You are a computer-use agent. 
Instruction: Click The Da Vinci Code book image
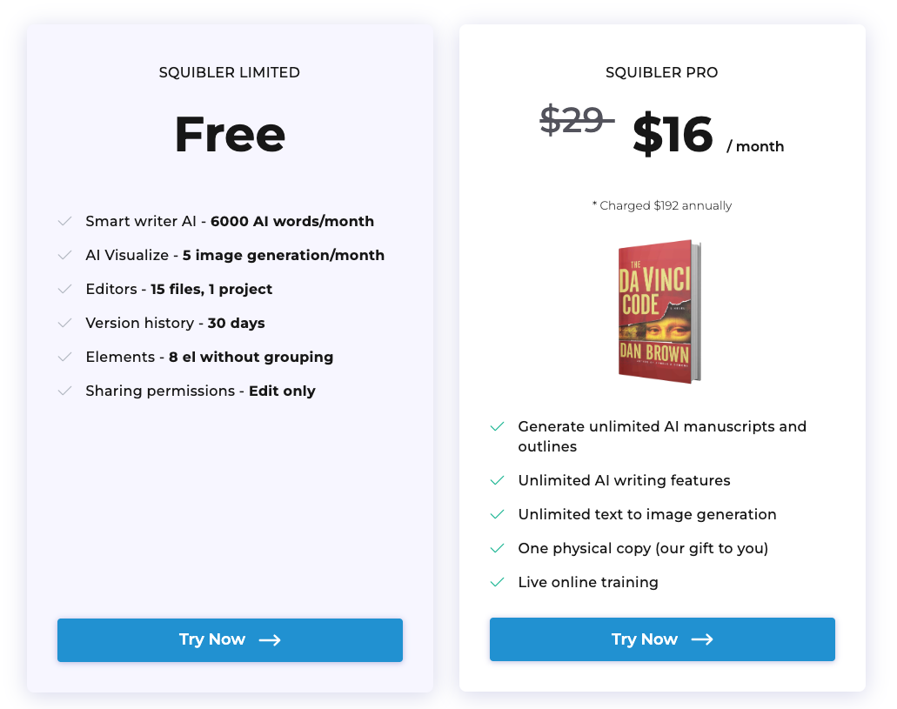tap(659, 311)
